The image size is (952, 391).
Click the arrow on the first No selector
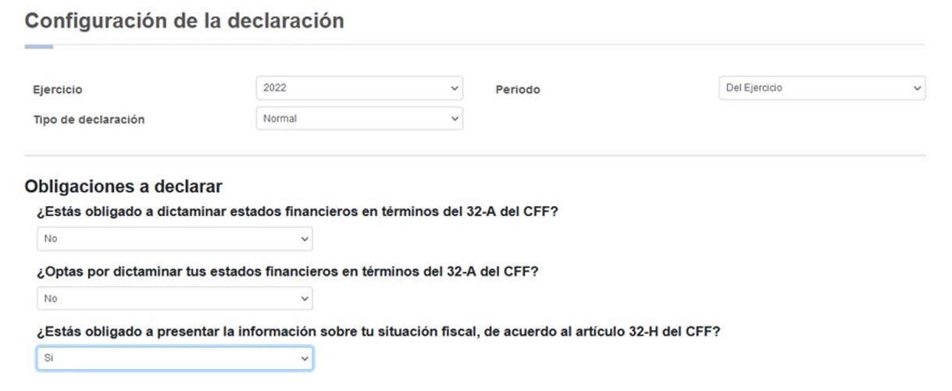tap(305, 239)
